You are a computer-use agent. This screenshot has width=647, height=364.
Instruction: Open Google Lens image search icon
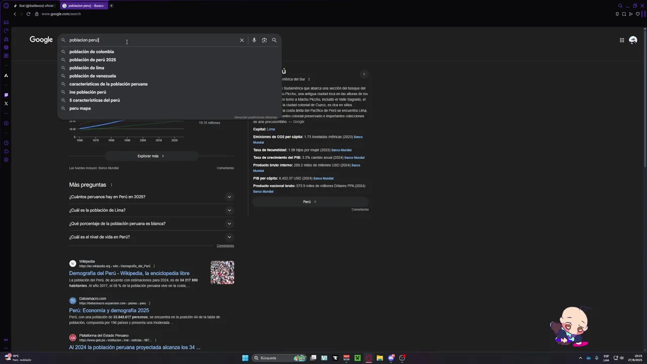(x=264, y=40)
